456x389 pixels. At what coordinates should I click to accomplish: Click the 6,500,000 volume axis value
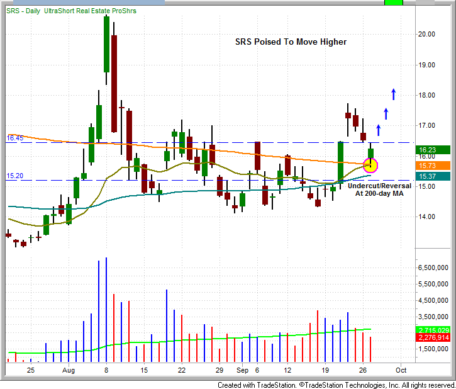tap(433, 268)
